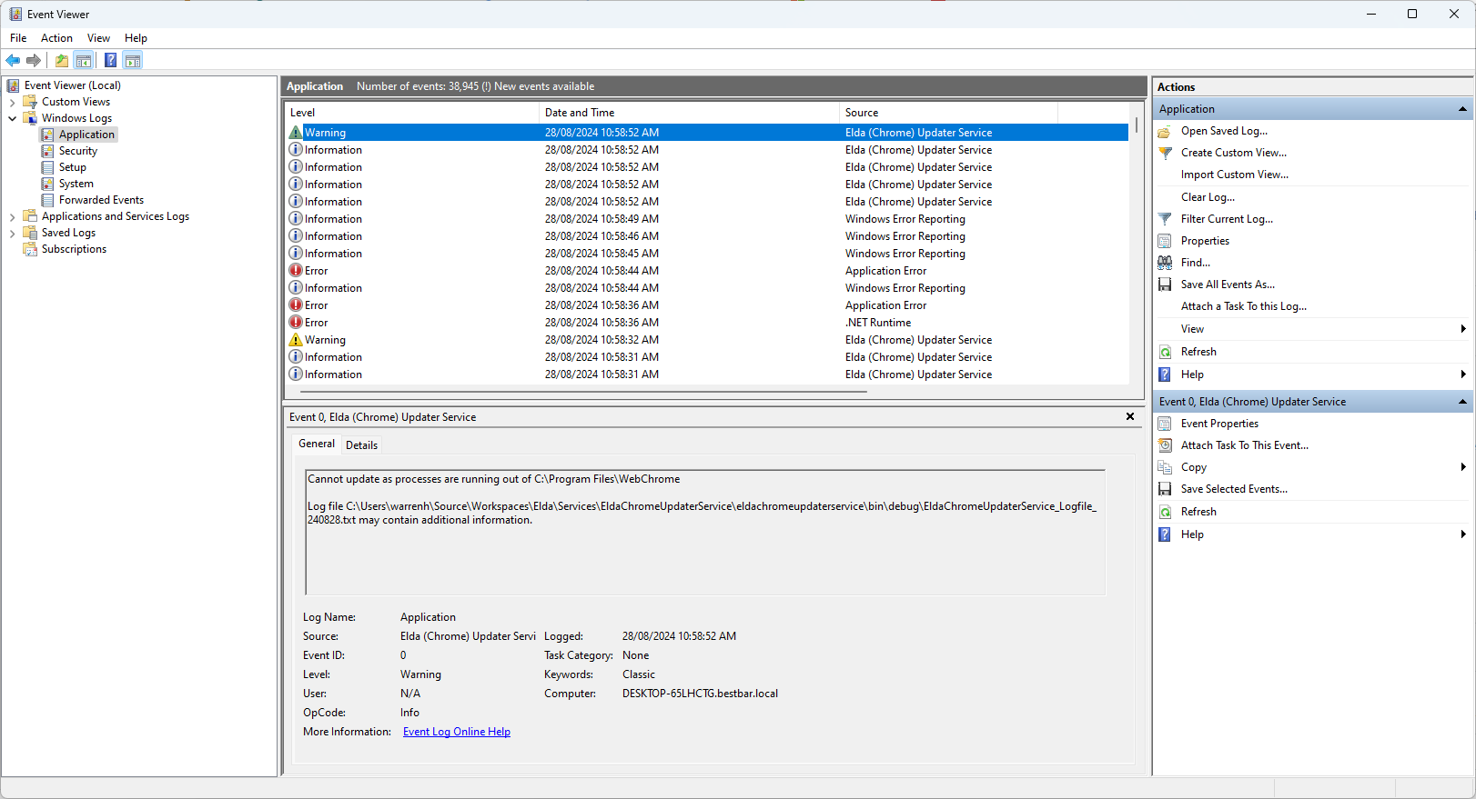
Task: Collapse the Application actions section
Action: click(x=1462, y=109)
